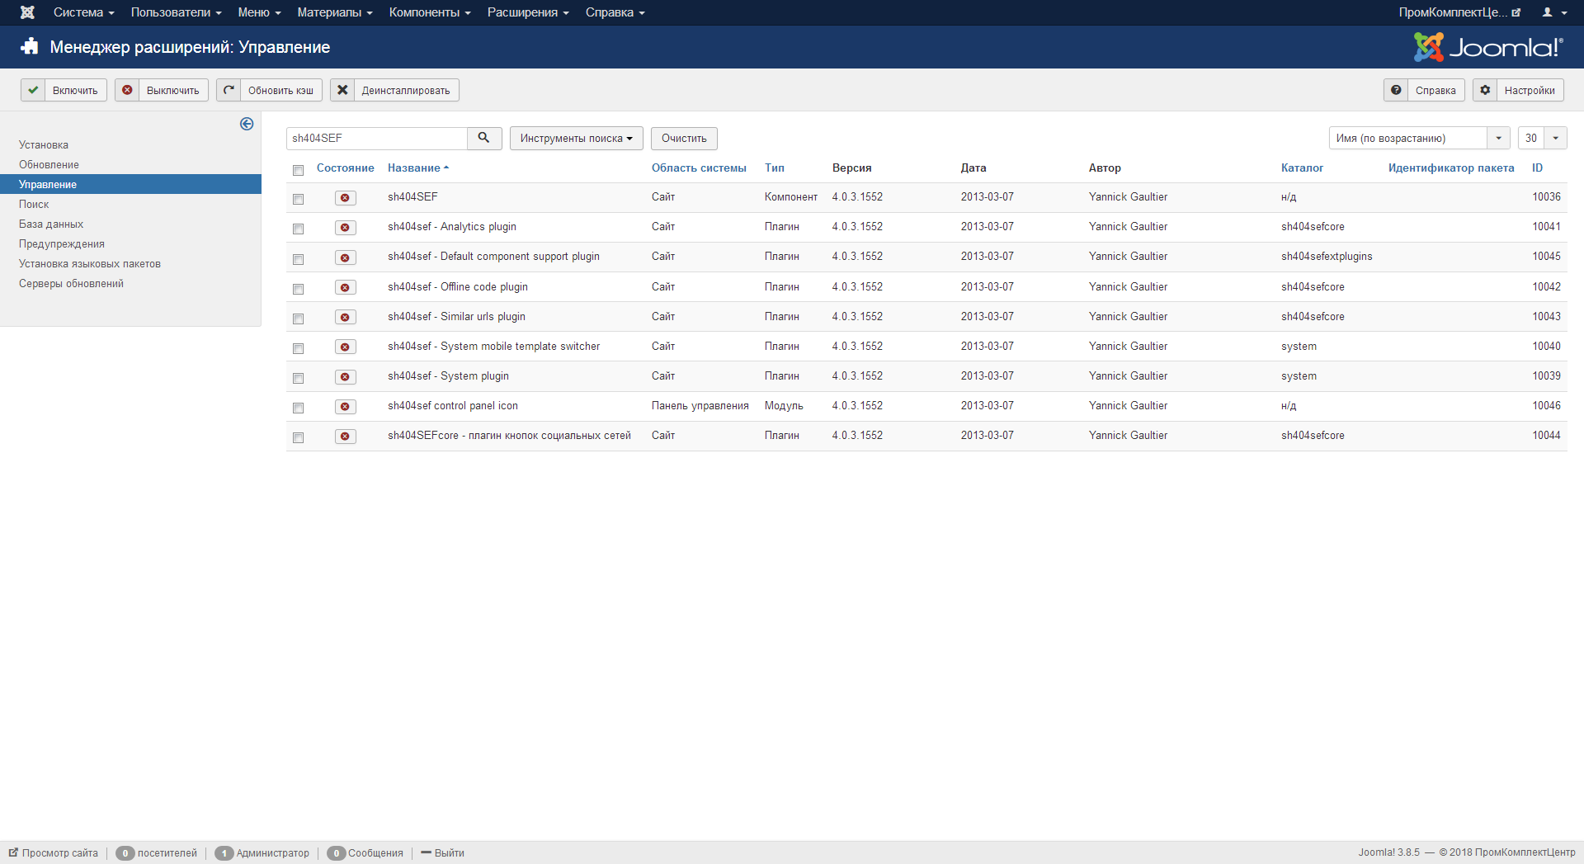The width and height of the screenshot is (1584, 864).
Task: Check the box for sh404SEF component row
Action: click(299, 199)
